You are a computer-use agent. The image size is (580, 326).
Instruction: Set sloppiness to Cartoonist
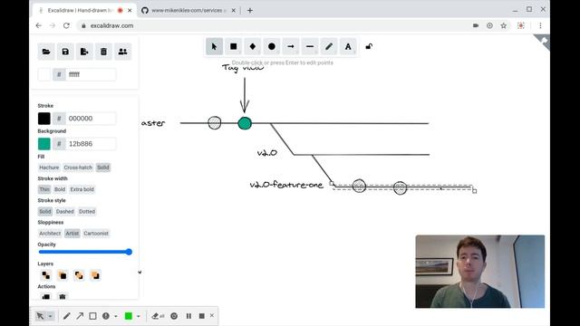click(x=96, y=234)
